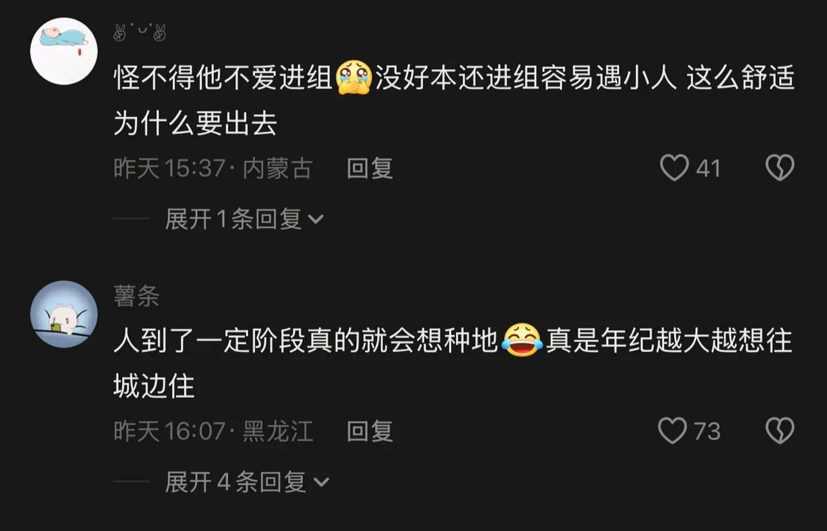
Task: Open the 薯条 username link
Action: (136, 297)
